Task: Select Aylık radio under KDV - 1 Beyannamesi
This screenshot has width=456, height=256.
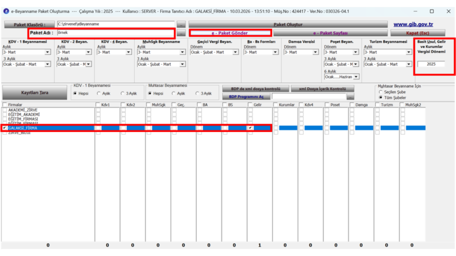Action: point(99,93)
